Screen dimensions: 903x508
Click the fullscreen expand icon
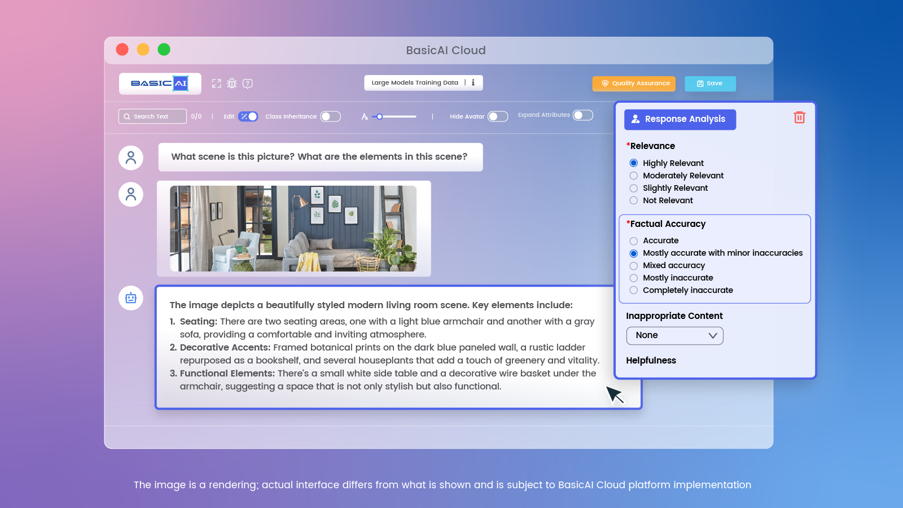point(217,84)
